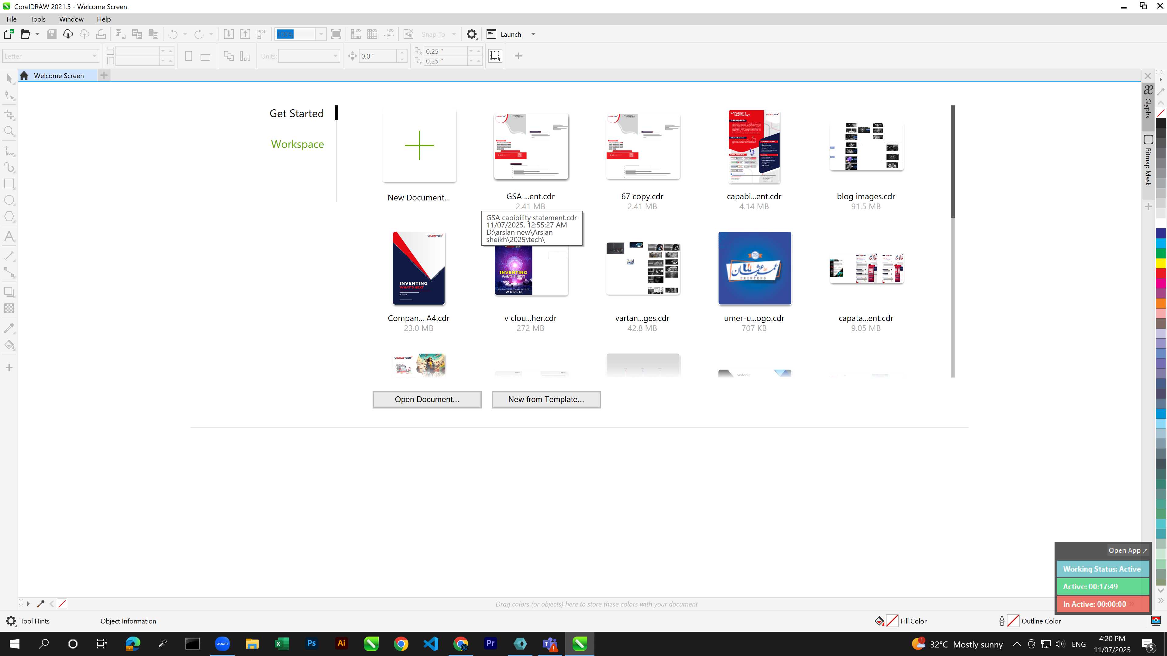Click the Export icon
This screenshot has height=656, width=1167.
pyautogui.click(x=245, y=34)
